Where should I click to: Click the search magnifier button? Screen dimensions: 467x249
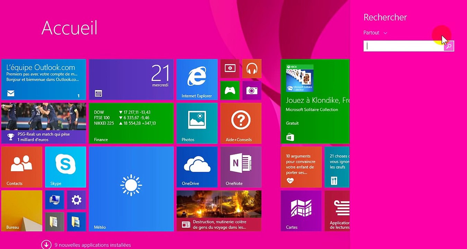[449, 46]
